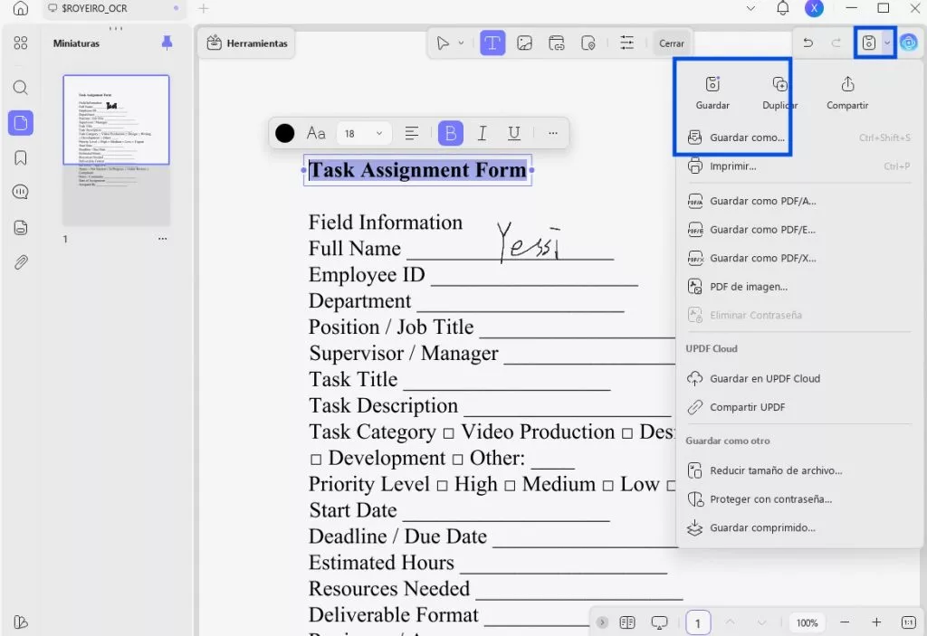Click the Compartir share icon

[x=847, y=84]
